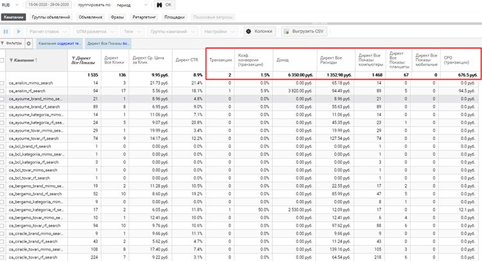Click the CSV export icon
Screen dimensions: 482x261
[286, 32]
